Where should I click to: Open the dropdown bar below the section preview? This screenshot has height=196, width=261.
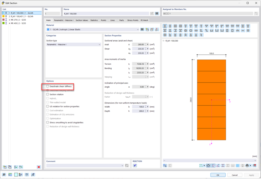(209, 161)
